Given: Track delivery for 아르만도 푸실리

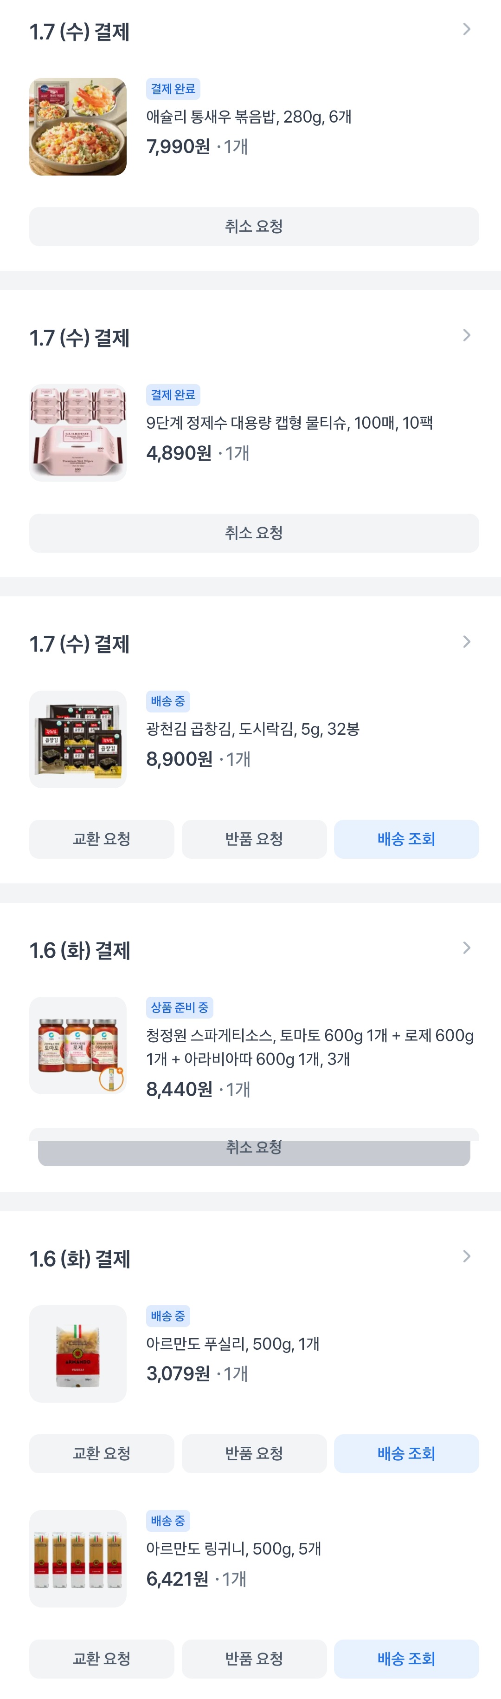Looking at the screenshot, I should (x=406, y=1454).
